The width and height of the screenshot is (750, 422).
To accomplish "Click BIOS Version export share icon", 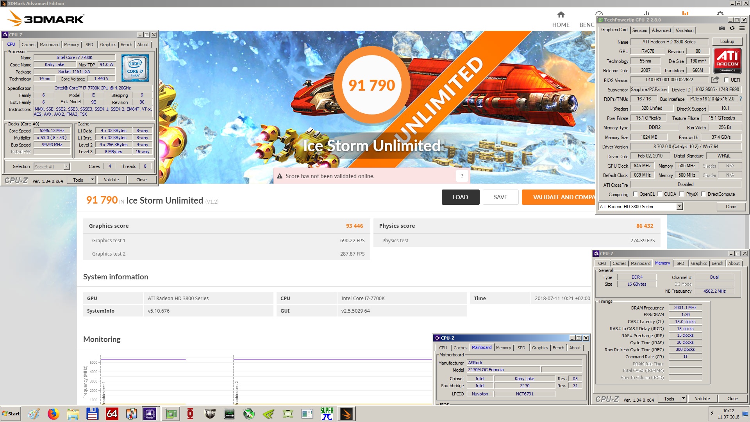I will [x=714, y=80].
